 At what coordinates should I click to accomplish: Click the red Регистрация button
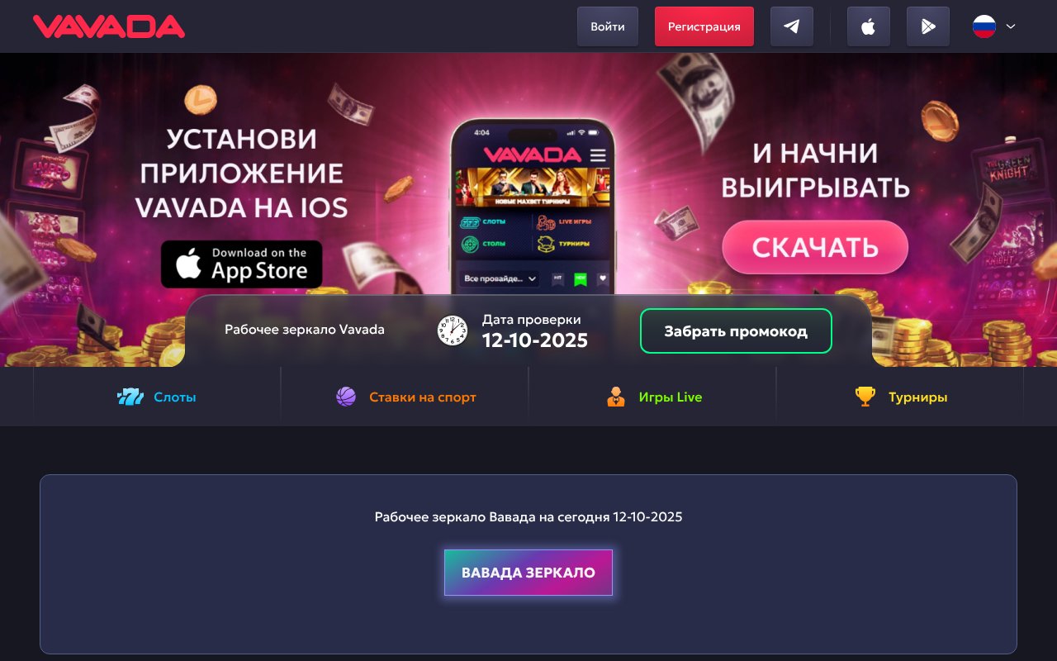[704, 26]
